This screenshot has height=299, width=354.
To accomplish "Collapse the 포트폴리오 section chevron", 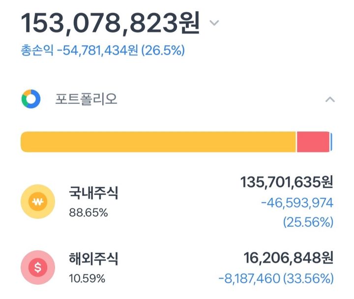I will coord(330,99).
